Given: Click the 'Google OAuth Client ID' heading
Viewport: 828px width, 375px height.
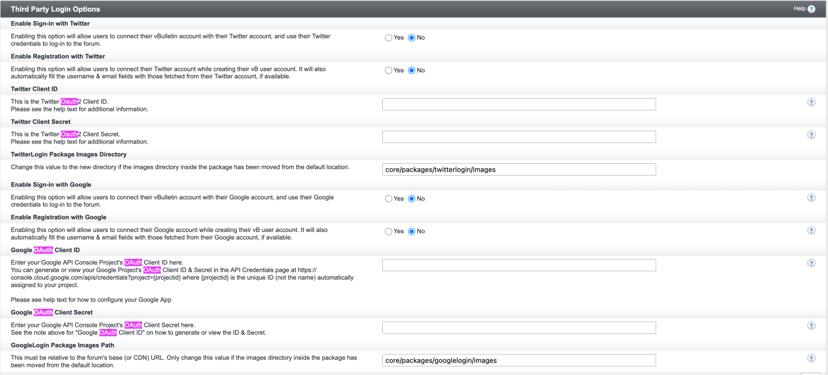Looking at the screenshot, I should coord(45,250).
